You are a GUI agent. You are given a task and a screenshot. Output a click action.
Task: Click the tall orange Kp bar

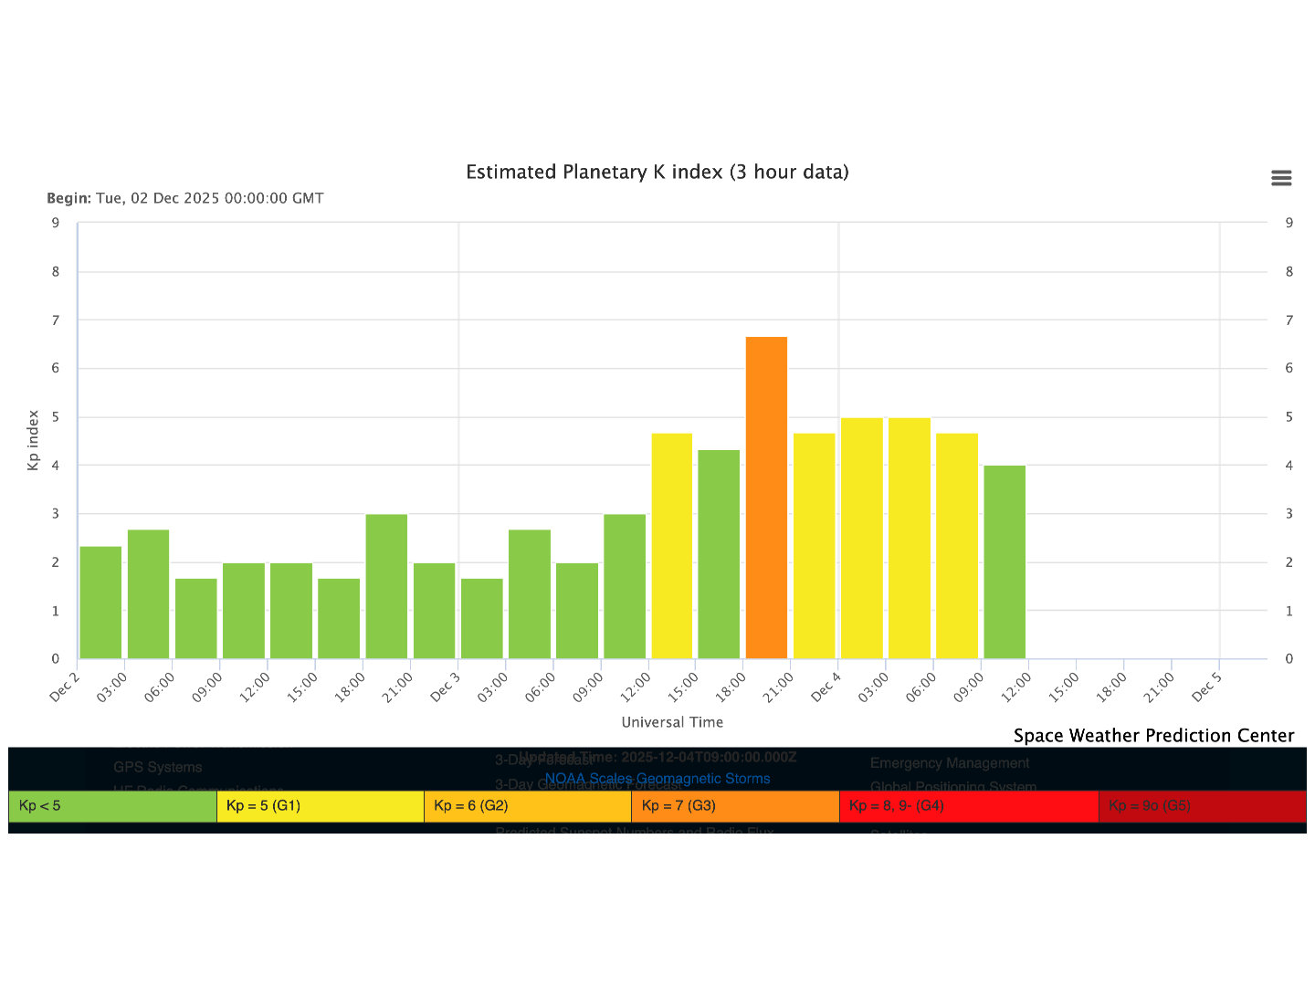[766, 498]
